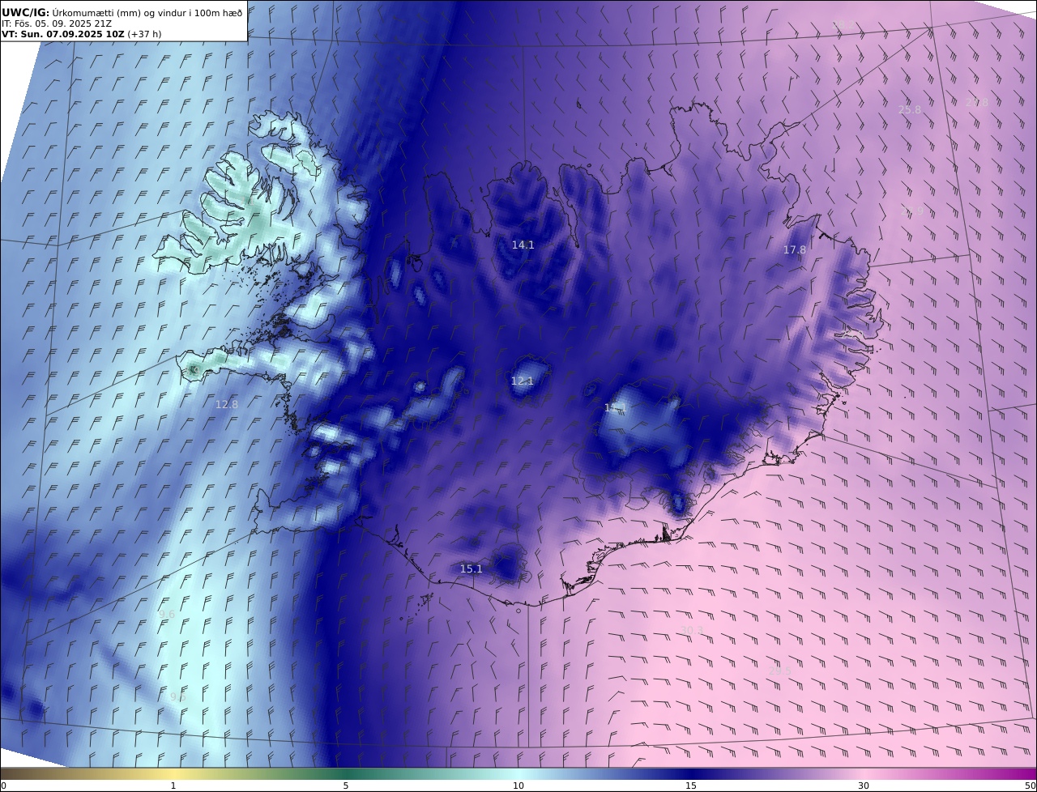Click the 12.1 value in central Iceland
Screen dimensions: 1037x792
click(x=522, y=381)
